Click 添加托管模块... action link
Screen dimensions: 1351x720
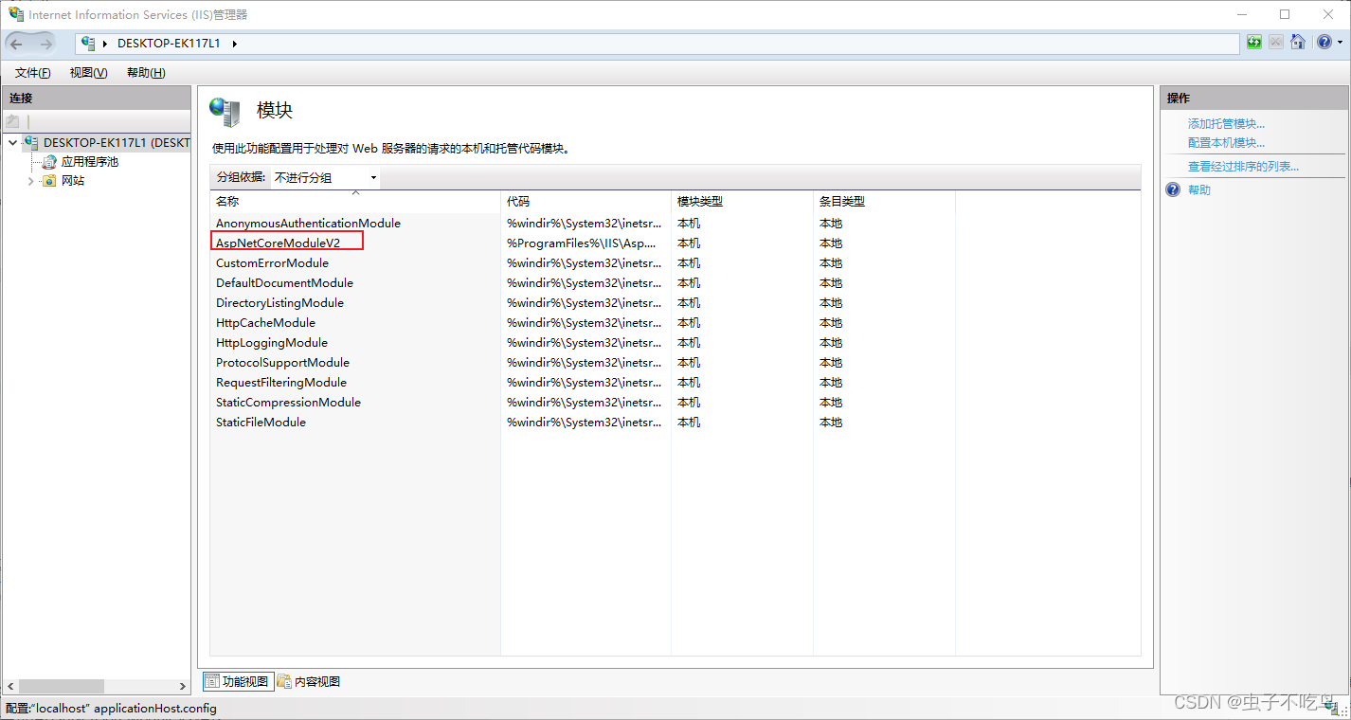(1226, 124)
